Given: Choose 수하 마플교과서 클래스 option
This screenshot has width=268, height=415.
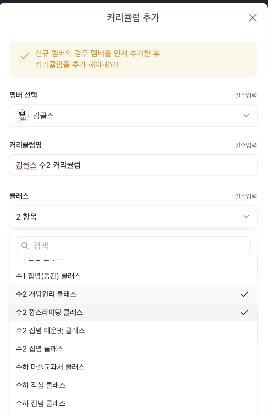Looking at the screenshot, I should point(50,367).
